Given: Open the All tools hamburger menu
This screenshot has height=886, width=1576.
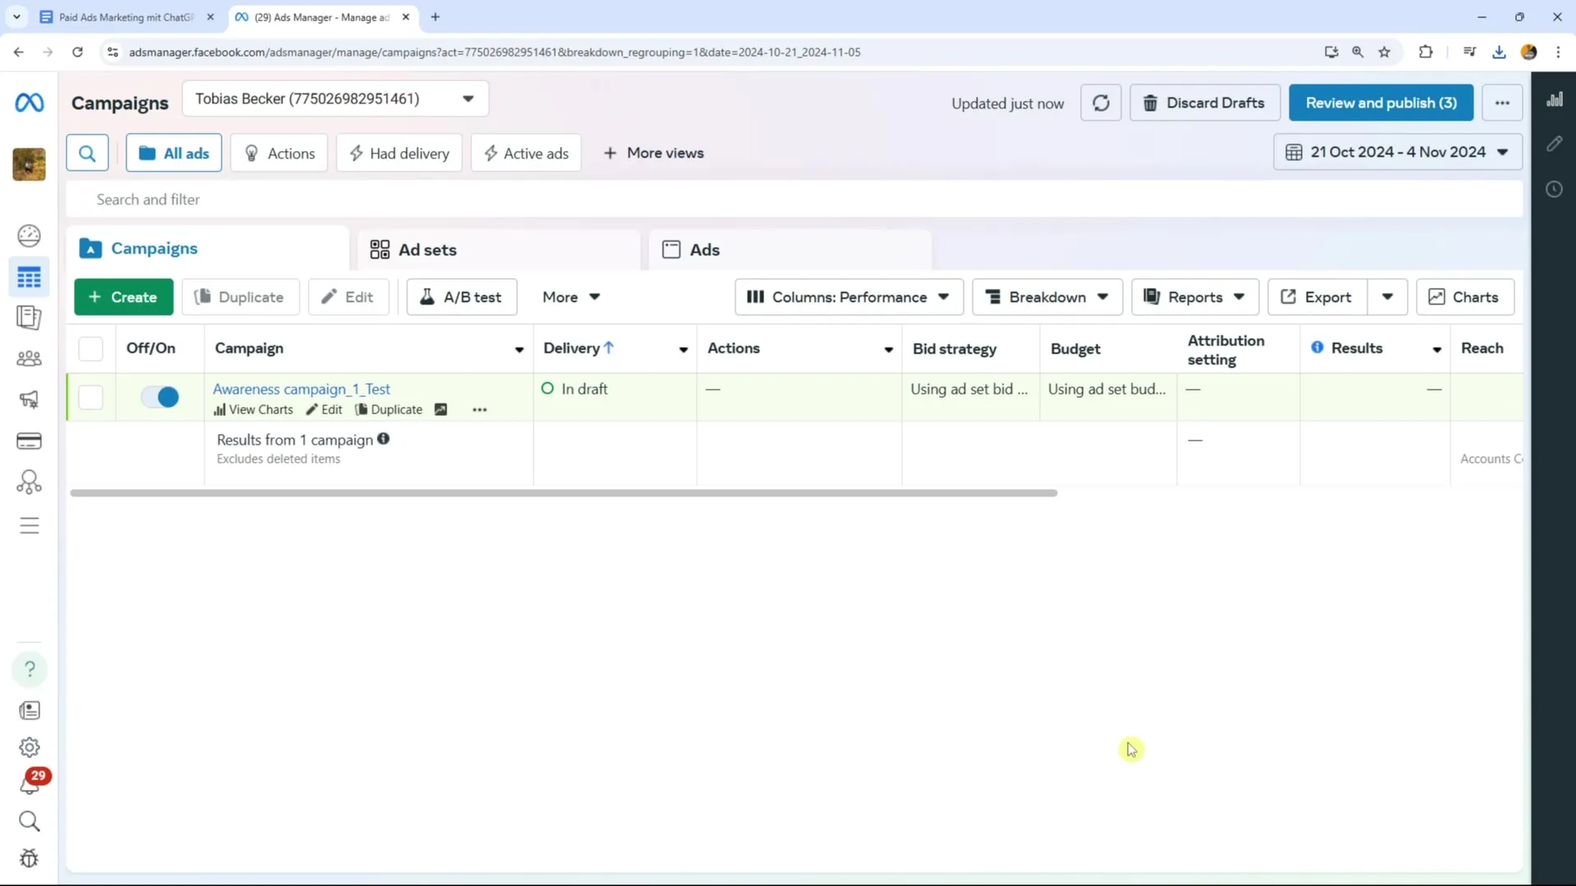Looking at the screenshot, I should click(x=29, y=525).
